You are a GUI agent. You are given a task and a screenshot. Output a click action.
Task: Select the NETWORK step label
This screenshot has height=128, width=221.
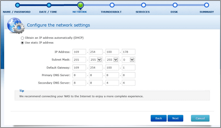[x=80, y=12]
